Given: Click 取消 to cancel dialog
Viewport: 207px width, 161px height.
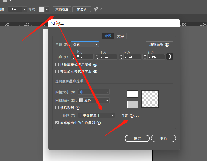Looking at the screenshot, I should coord(163,138).
